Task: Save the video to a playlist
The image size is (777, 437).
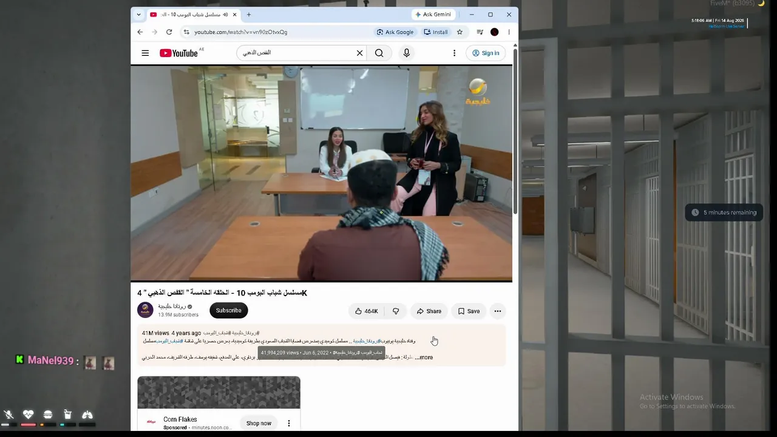Action: [x=469, y=311]
